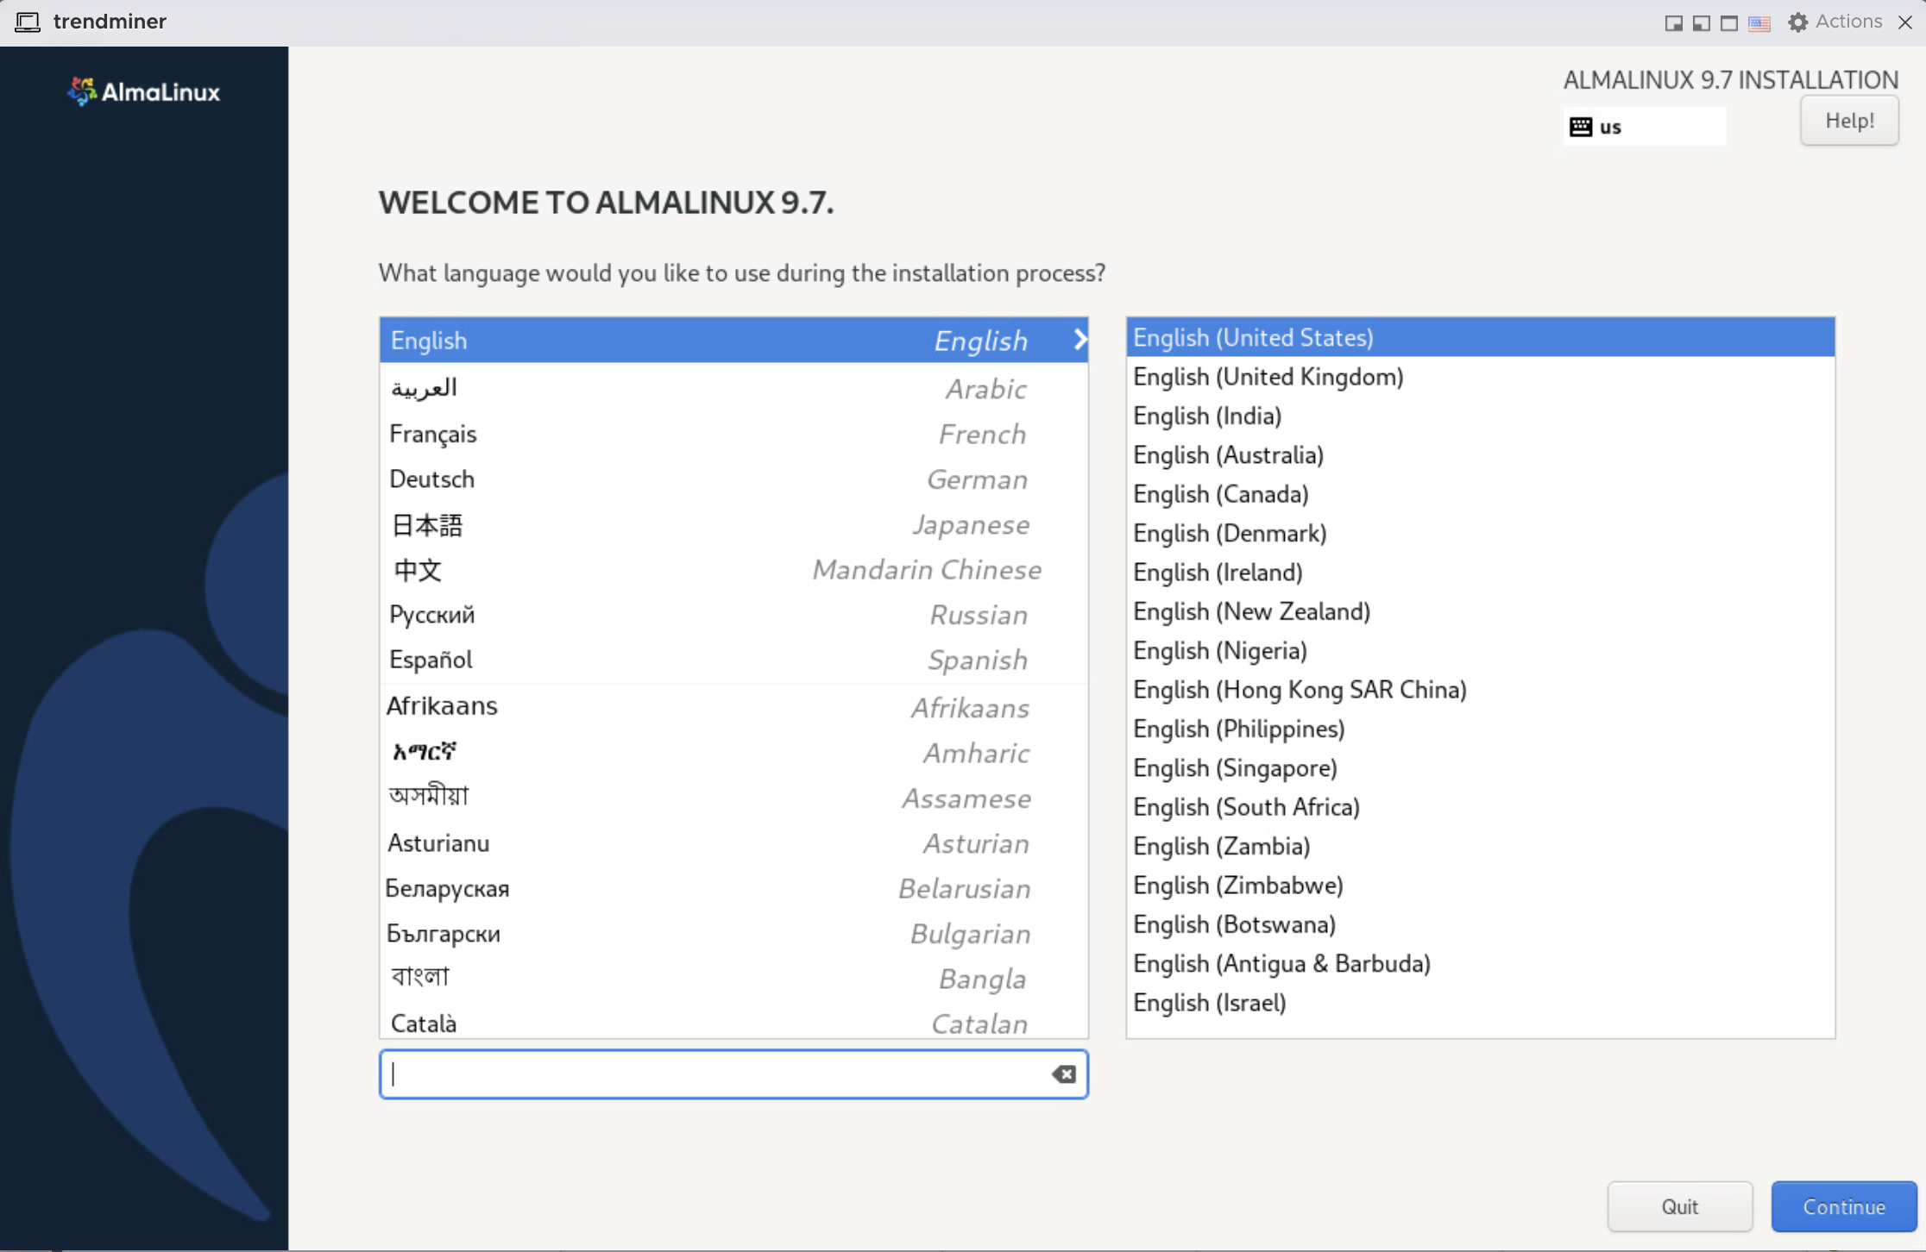The width and height of the screenshot is (1926, 1252).
Task: Click the empty window-resize icon in the toolbar
Action: click(x=1728, y=23)
